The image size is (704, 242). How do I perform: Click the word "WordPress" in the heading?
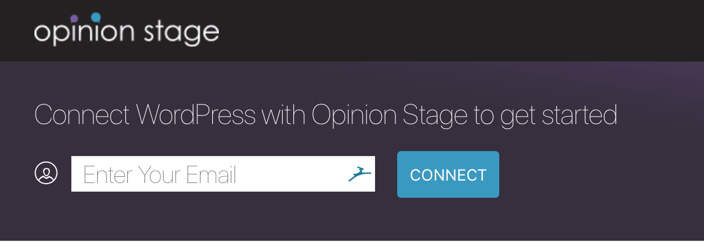196,114
